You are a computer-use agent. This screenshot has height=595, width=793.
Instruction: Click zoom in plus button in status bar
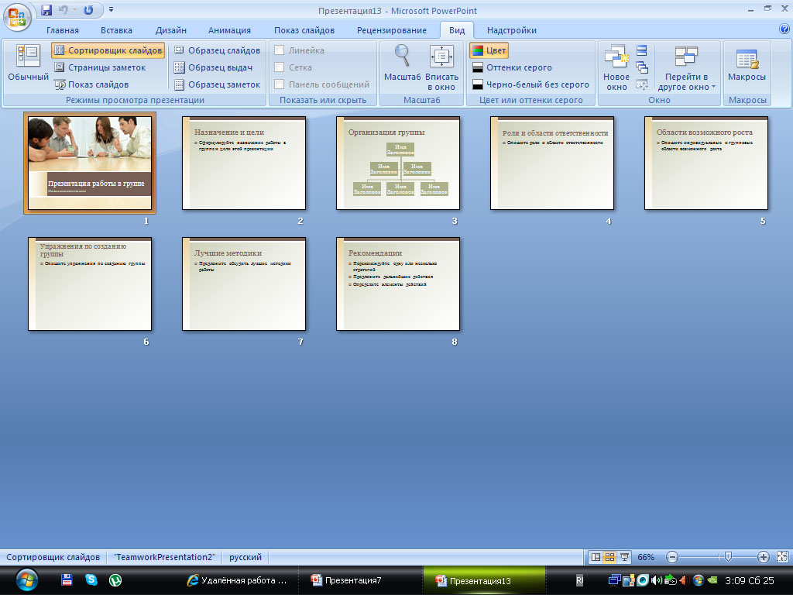[x=763, y=557]
